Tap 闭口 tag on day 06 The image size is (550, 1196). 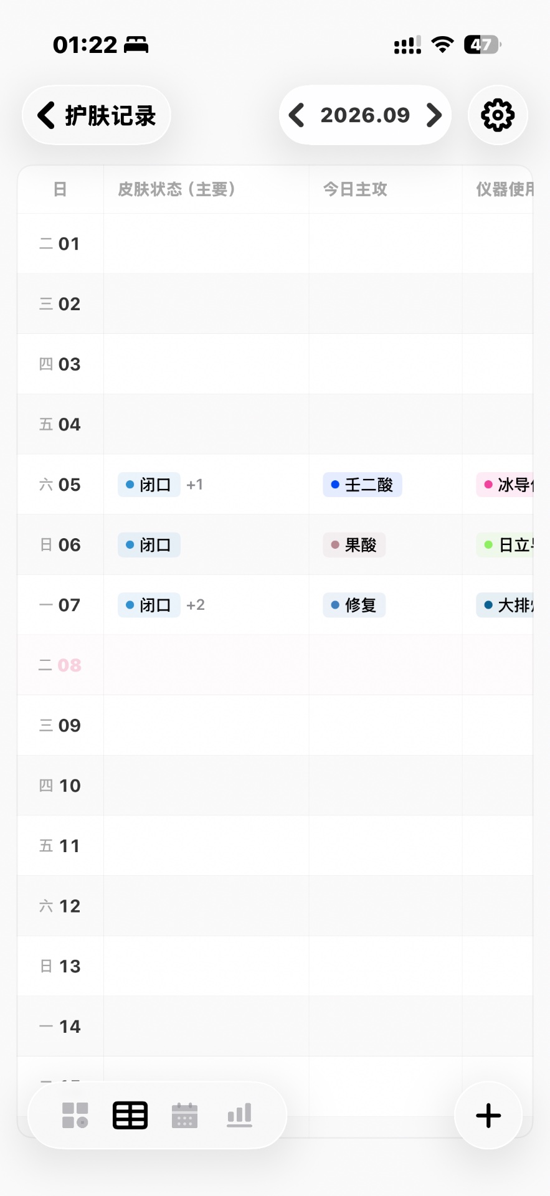pos(149,545)
